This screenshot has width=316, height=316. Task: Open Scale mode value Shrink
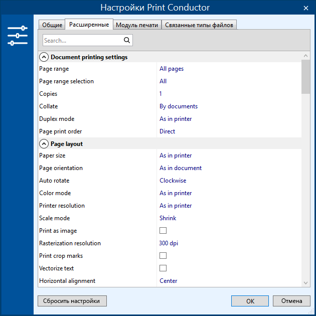click(168, 218)
